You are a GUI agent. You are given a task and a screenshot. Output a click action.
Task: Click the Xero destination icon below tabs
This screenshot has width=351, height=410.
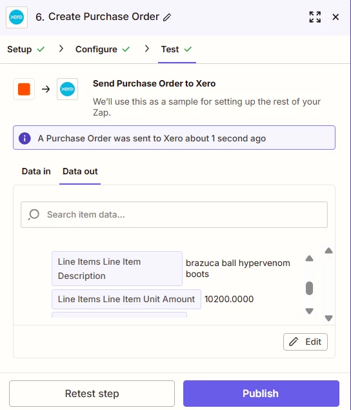pyautogui.click(x=68, y=89)
